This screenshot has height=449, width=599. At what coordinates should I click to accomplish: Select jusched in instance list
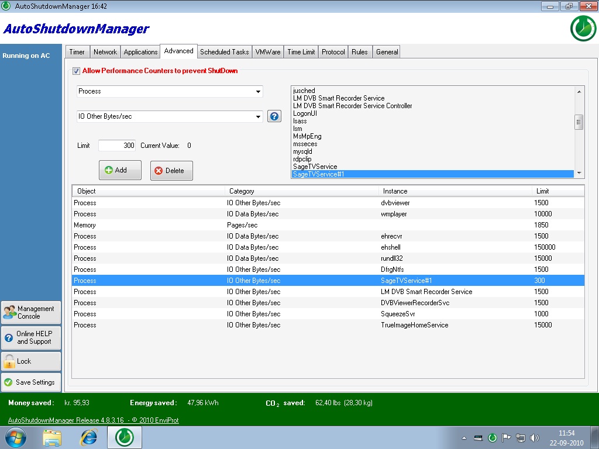(x=432, y=91)
